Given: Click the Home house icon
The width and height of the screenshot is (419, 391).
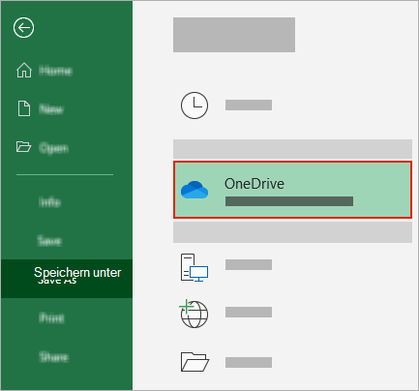Looking at the screenshot, I should tap(24, 70).
